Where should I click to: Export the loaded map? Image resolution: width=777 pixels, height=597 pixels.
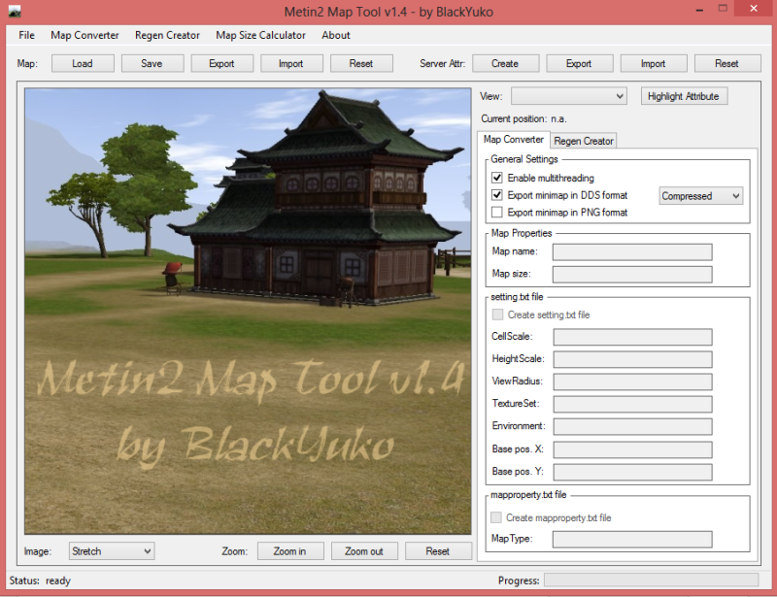pyautogui.click(x=222, y=63)
